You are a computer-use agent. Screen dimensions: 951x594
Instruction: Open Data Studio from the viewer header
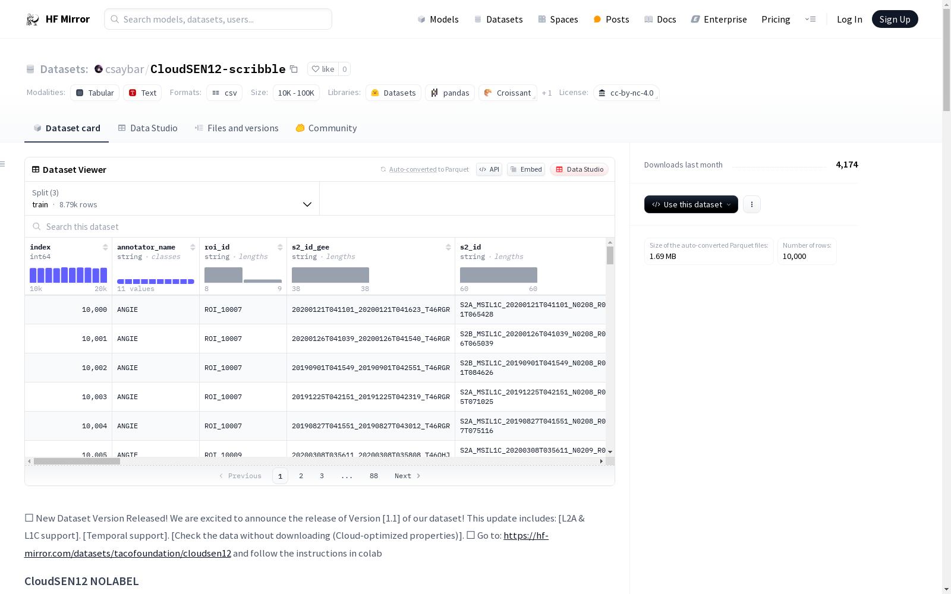pyautogui.click(x=579, y=169)
